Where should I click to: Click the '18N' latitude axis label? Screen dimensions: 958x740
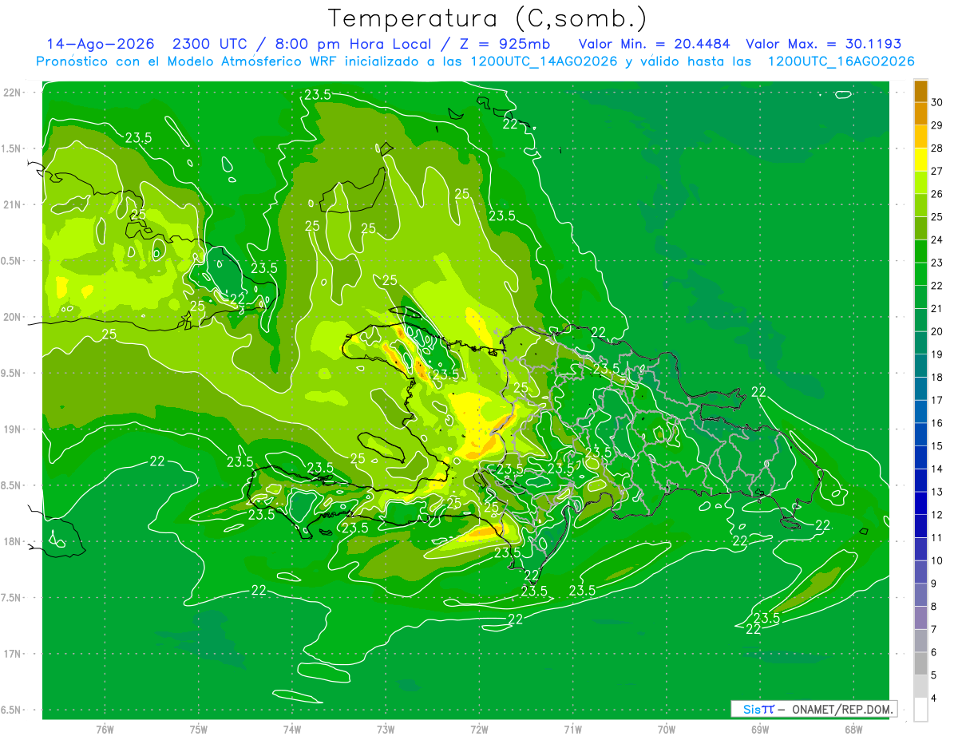pos(12,541)
